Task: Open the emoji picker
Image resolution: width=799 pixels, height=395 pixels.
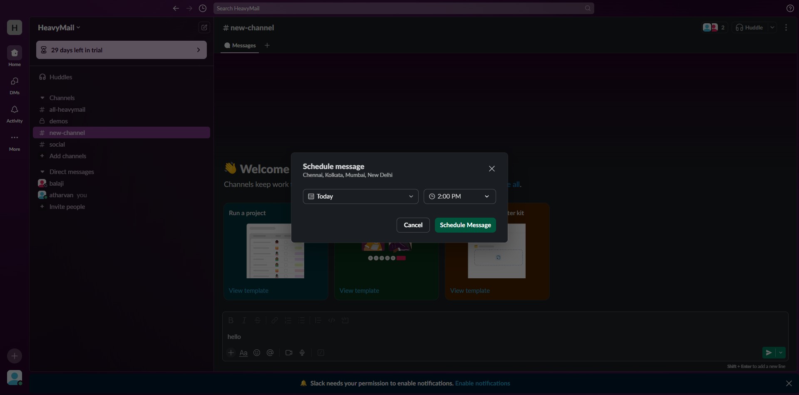Action: pos(257,353)
